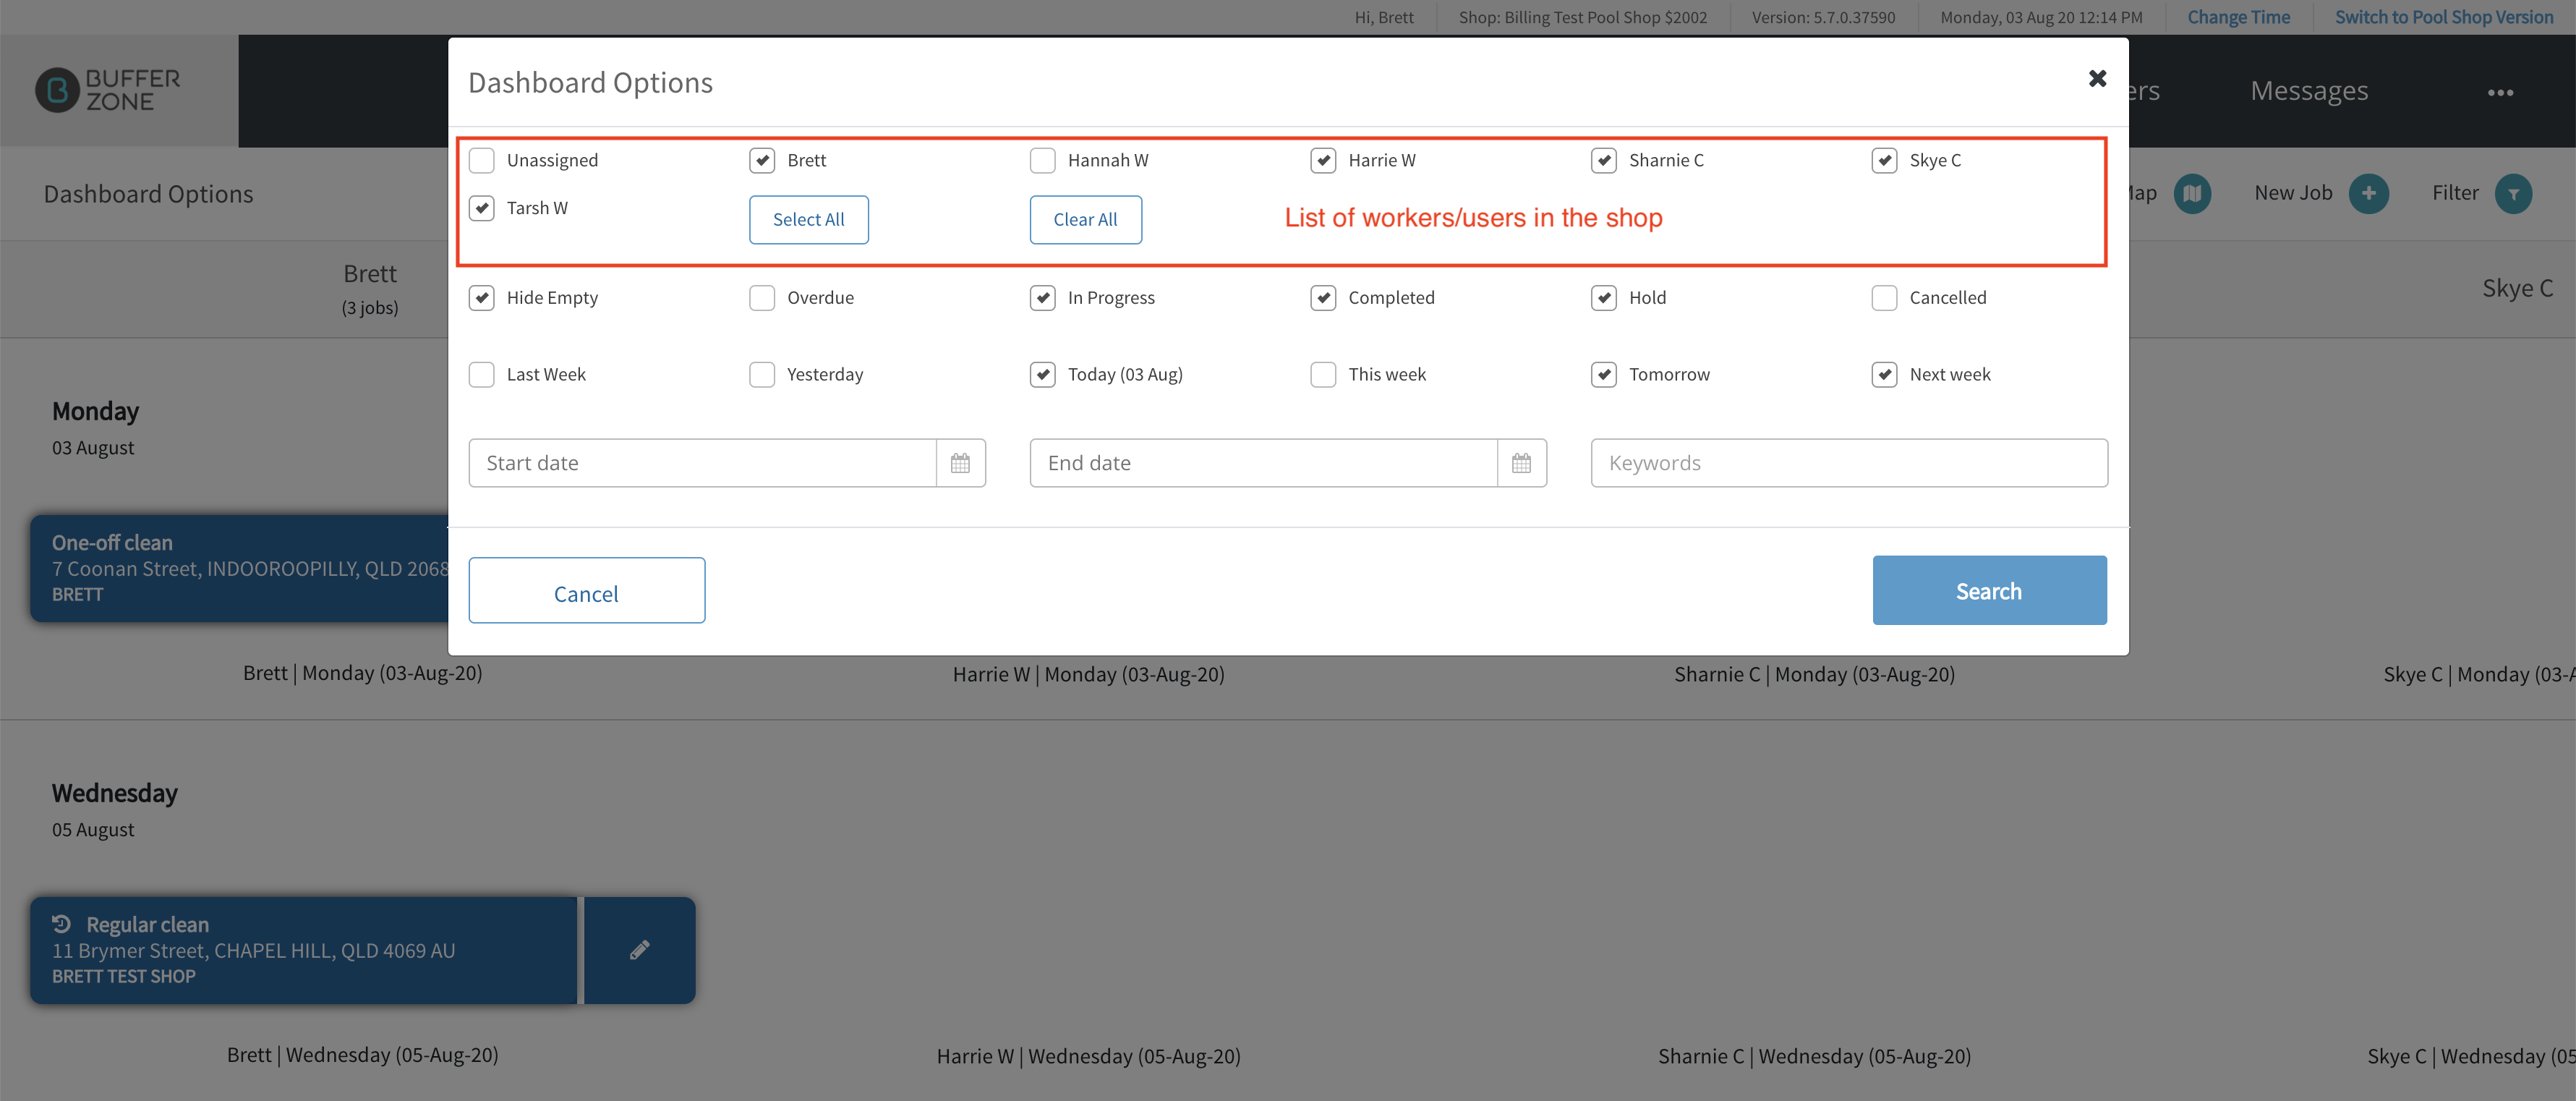Tick the Hannah W checkbox
This screenshot has width=2576, height=1101.
(1043, 160)
